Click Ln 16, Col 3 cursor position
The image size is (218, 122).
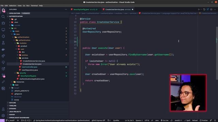[x=129, y=121]
